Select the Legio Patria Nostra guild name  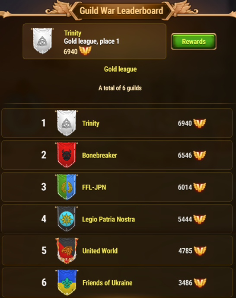point(108,219)
